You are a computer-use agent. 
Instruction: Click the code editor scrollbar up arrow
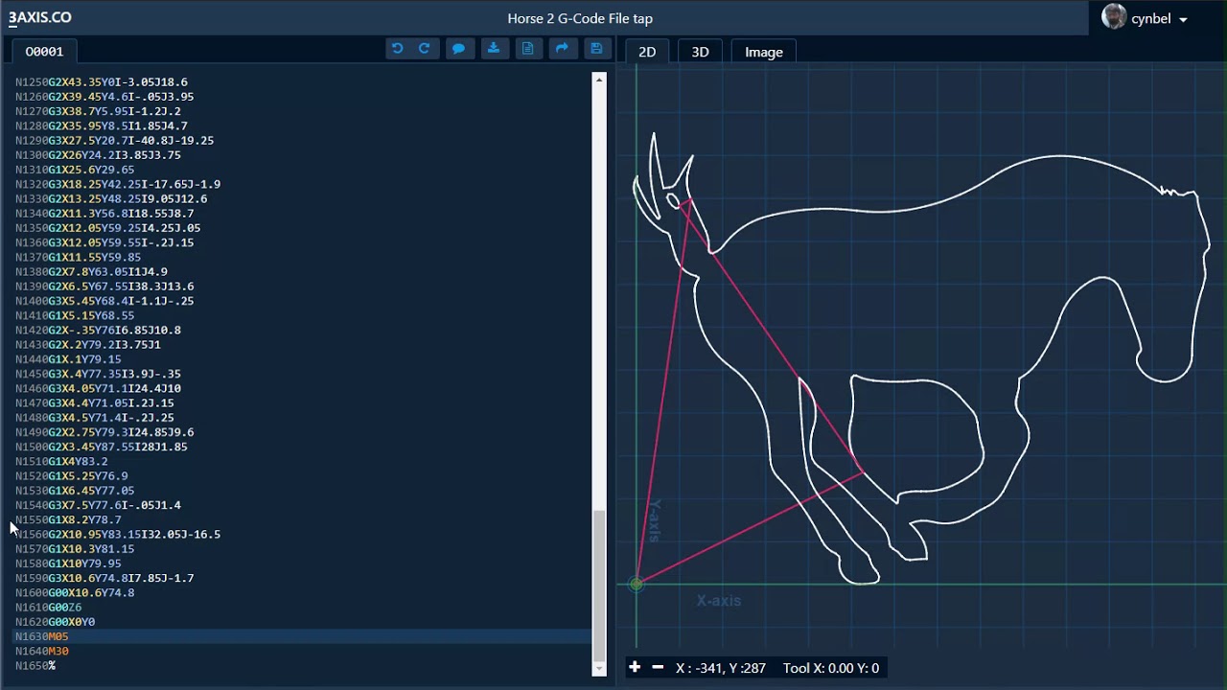(x=599, y=80)
